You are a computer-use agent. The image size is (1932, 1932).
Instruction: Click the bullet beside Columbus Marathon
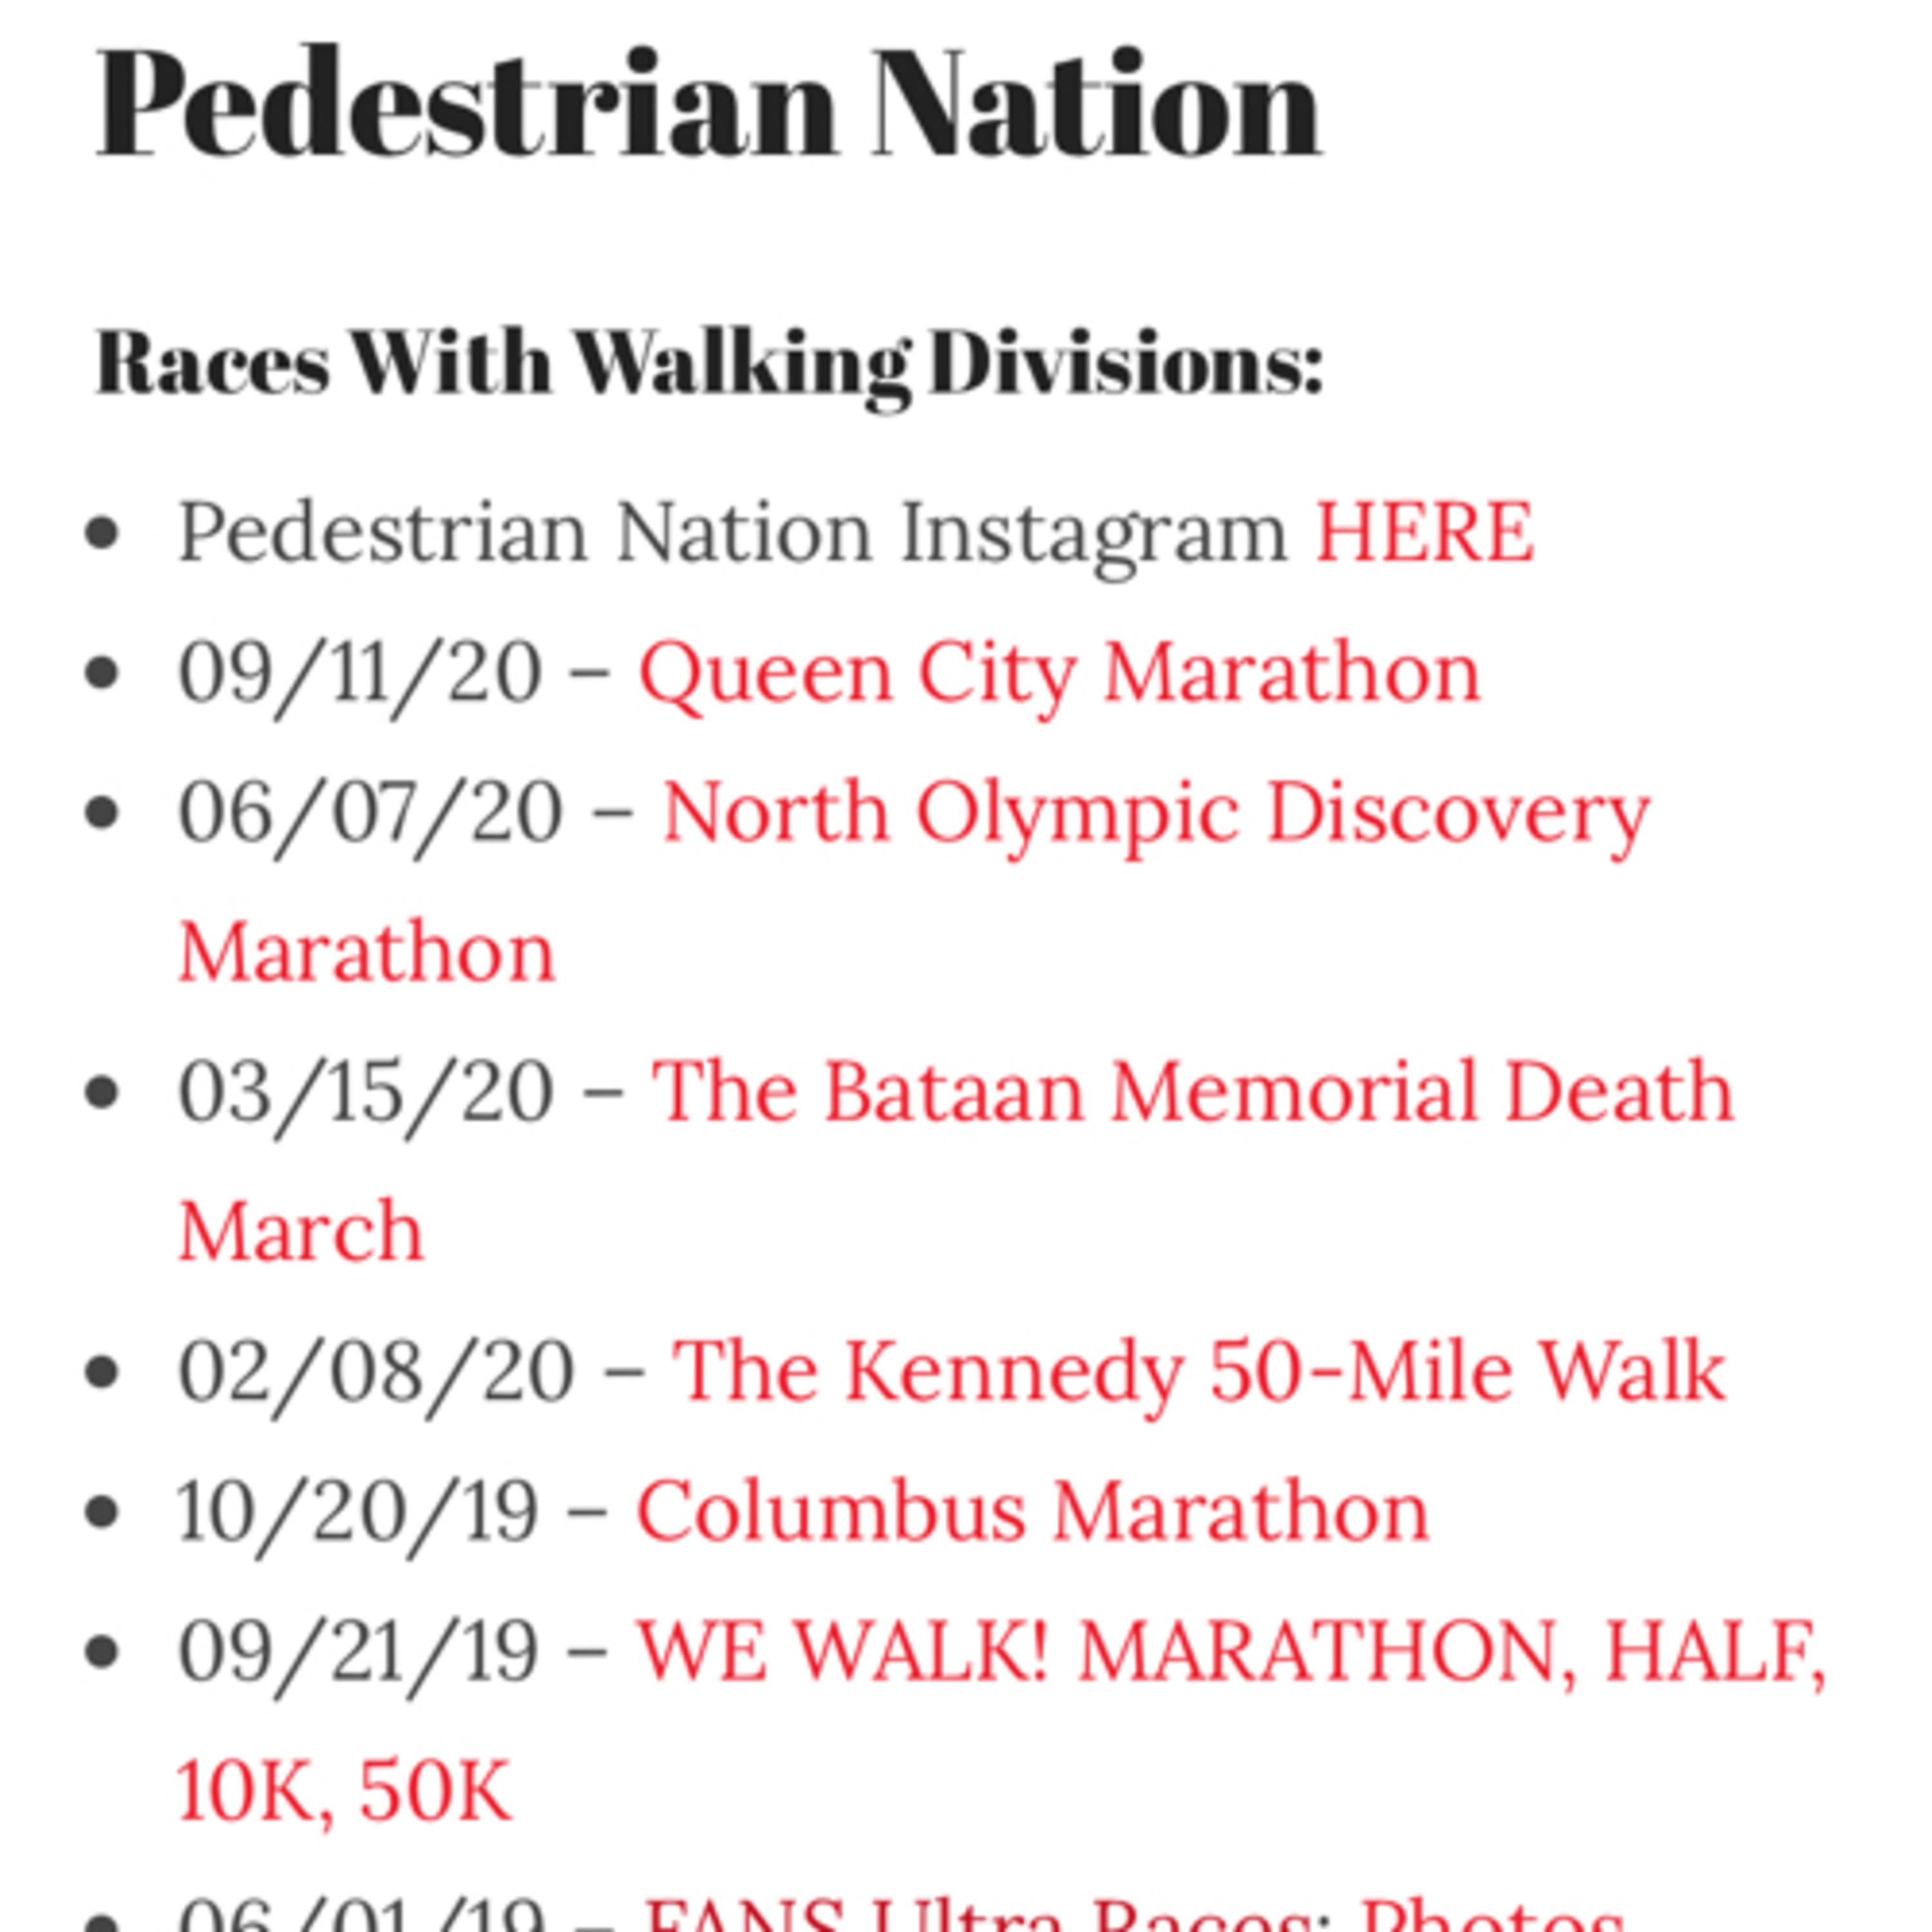tap(102, 1511)
